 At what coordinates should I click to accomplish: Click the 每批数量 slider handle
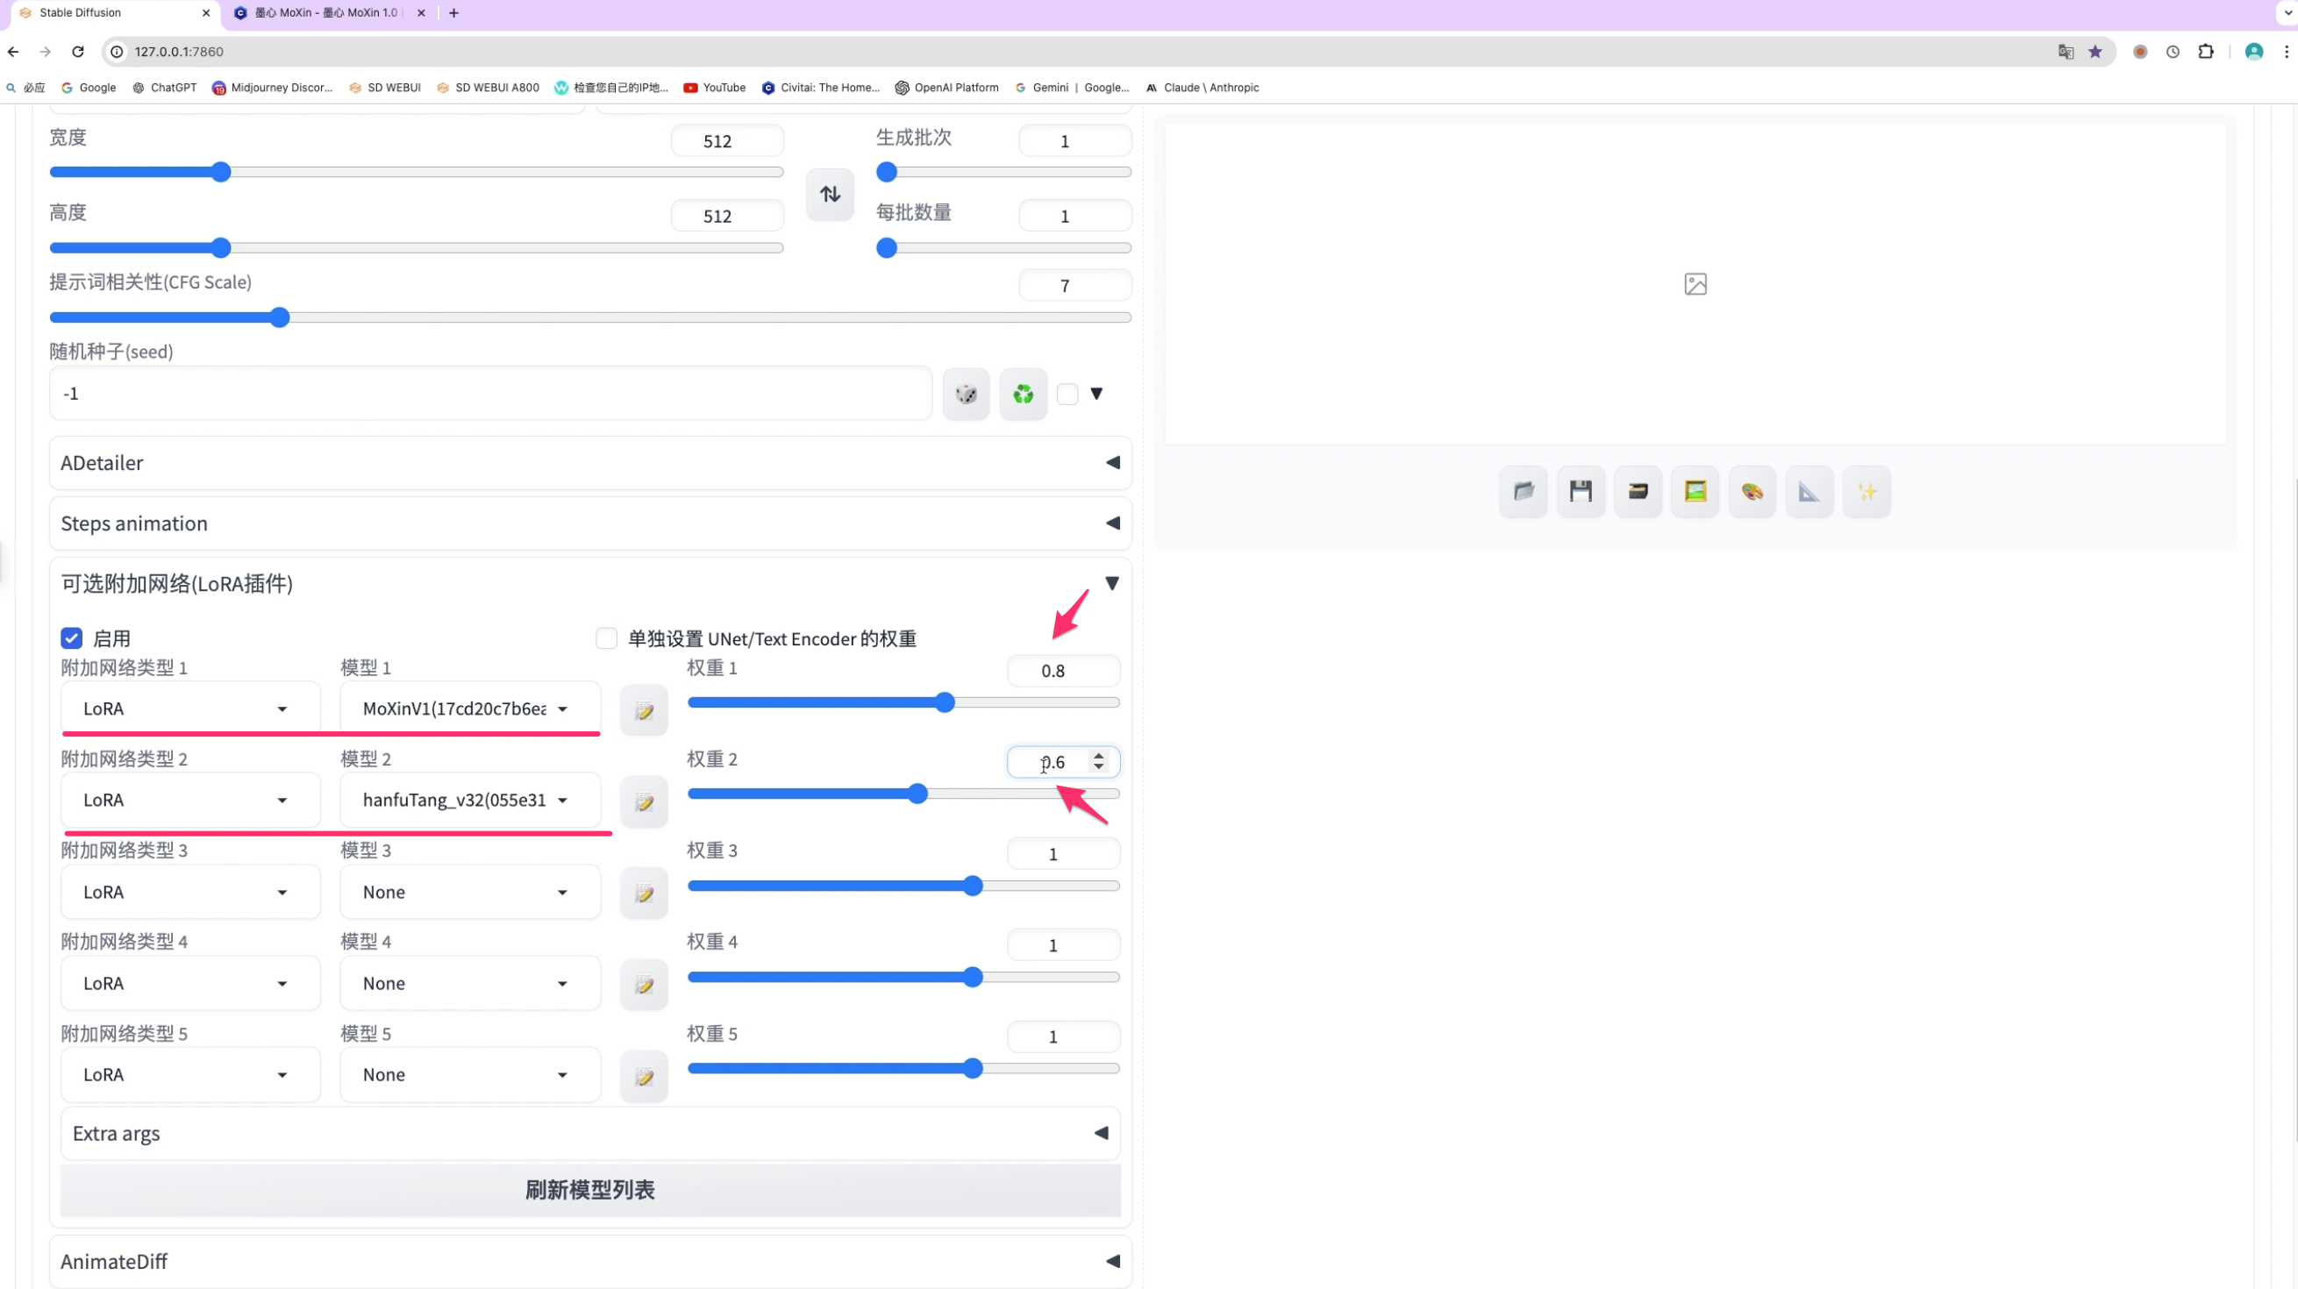[x=887, y=248]
